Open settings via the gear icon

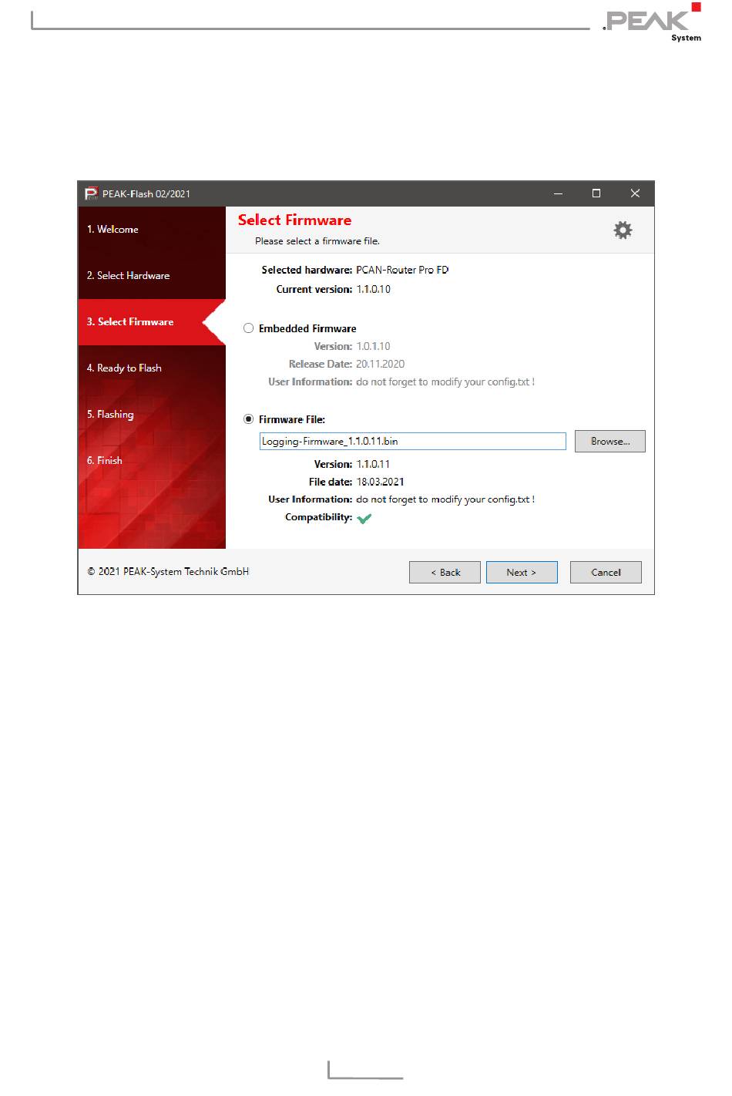tap(623, 230)
